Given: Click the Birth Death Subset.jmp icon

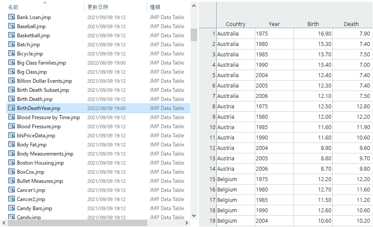Looking at the screenshot, I should (11, 90).
